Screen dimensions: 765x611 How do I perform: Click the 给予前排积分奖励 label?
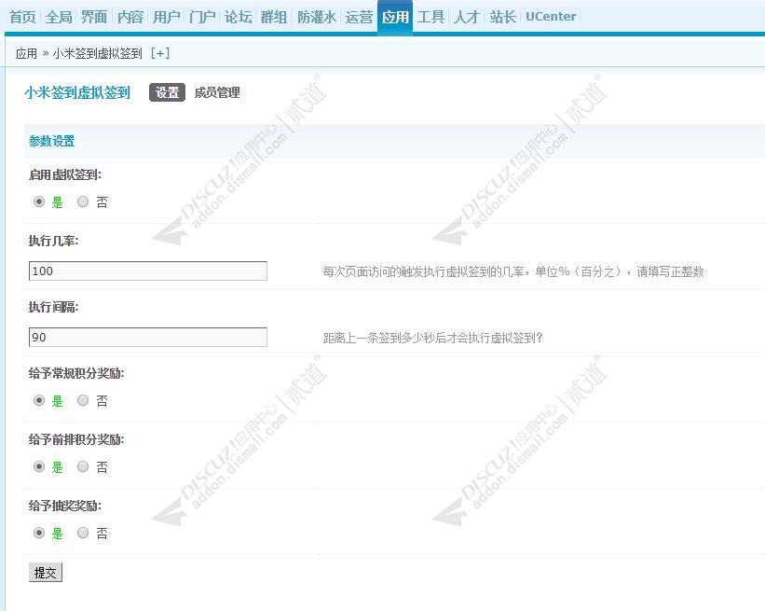point(76,439)
